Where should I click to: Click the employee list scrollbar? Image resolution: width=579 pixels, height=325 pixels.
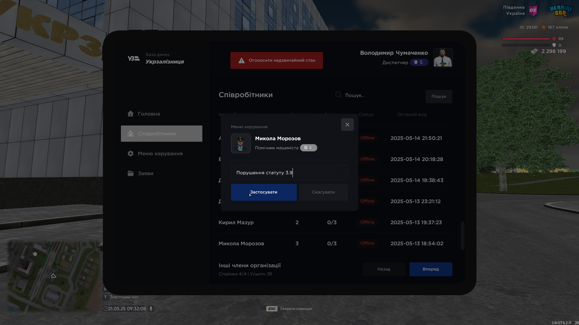(x=462, y=235)
